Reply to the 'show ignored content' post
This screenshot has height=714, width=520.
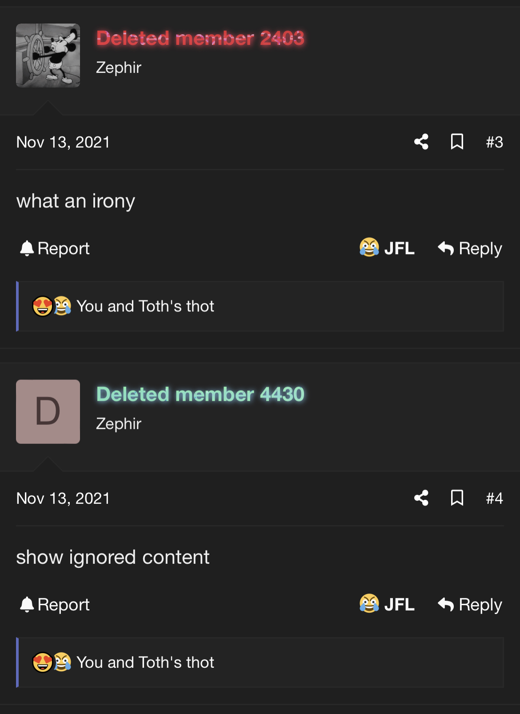pyautogui.click(x=470, y=605)
